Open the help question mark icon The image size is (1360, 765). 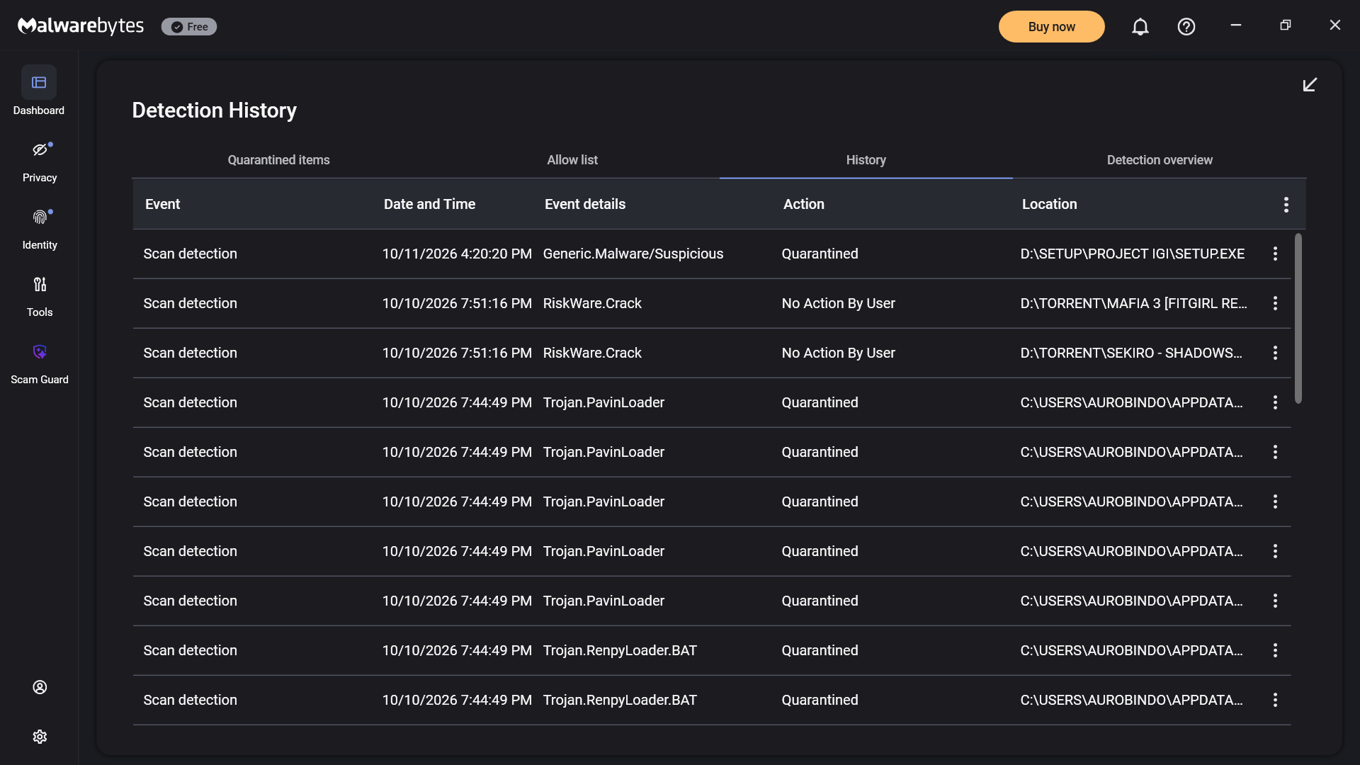pyautogui.click(x=1186, y=27)
